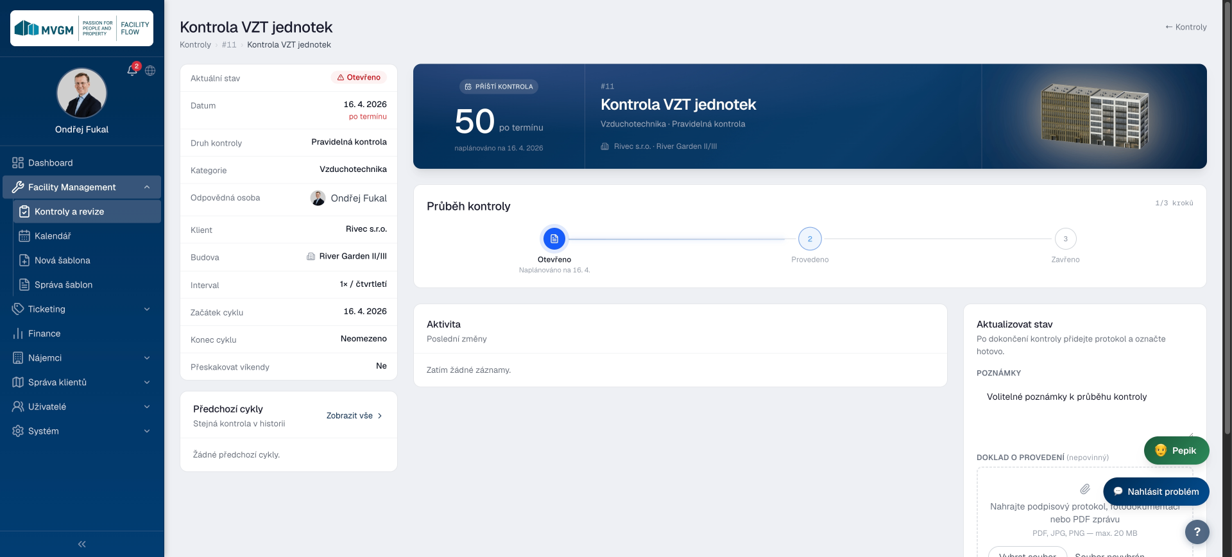The height and width of the screenshot is (557, 1232).
Task: Expand the Systém chevron
Action: pos(147,431)
